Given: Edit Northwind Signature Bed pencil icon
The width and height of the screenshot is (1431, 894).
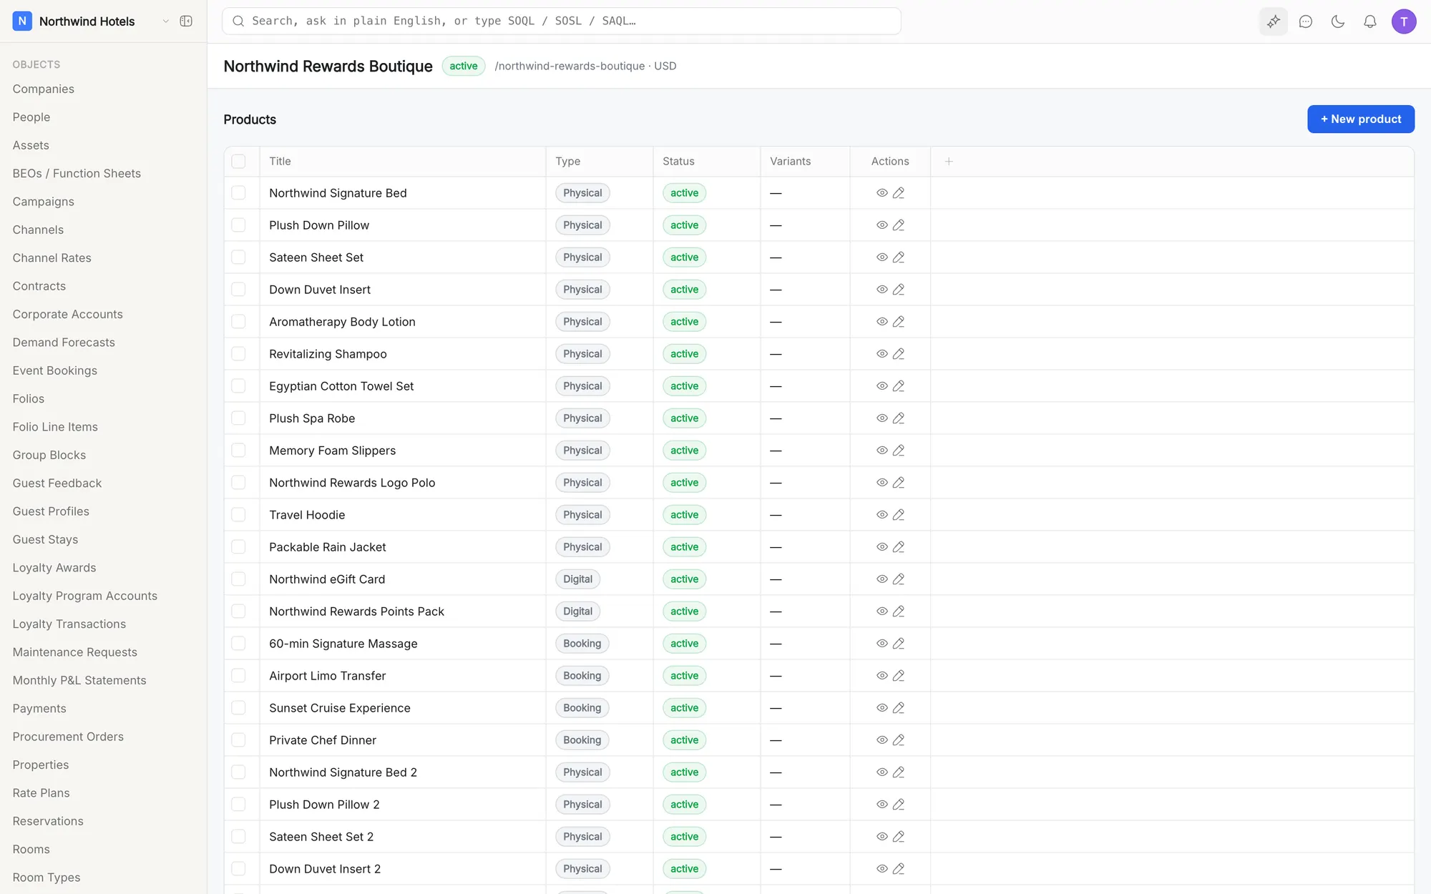Looking at the screenshot, I should tap(899, 193).
